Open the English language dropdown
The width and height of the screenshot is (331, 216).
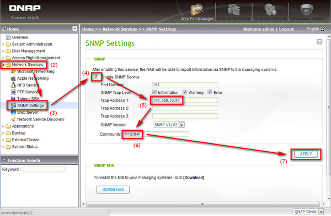pyautogui.click(x=316, y=29)
